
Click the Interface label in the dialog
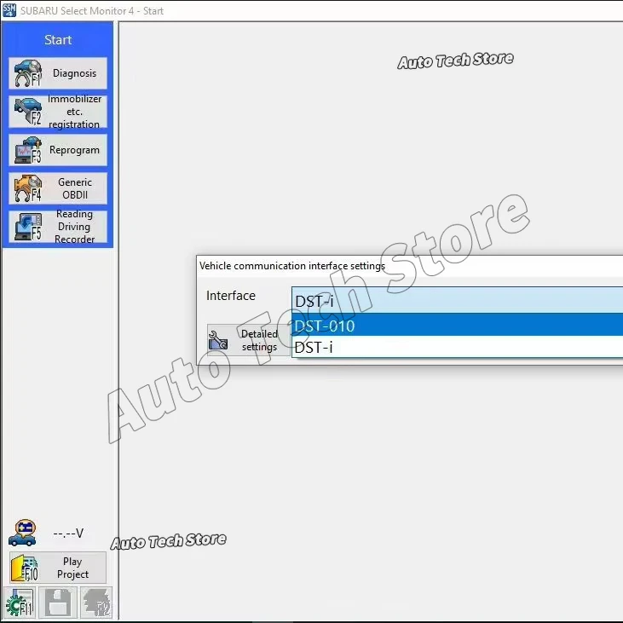pos(231,296)
